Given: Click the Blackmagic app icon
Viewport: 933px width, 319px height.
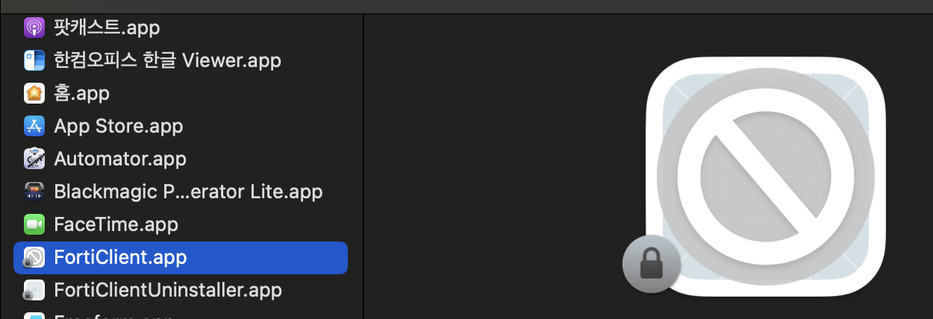Looking at the screenshot, I should pyautogui.click(x=34, y=192).
